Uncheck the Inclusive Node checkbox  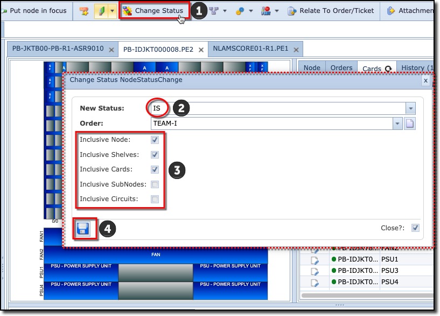(x=155, y=140)
